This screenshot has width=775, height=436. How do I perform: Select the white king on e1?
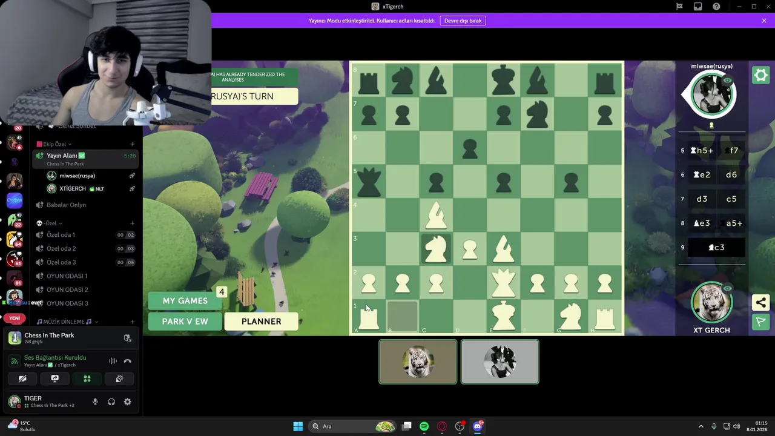[503, 316]
